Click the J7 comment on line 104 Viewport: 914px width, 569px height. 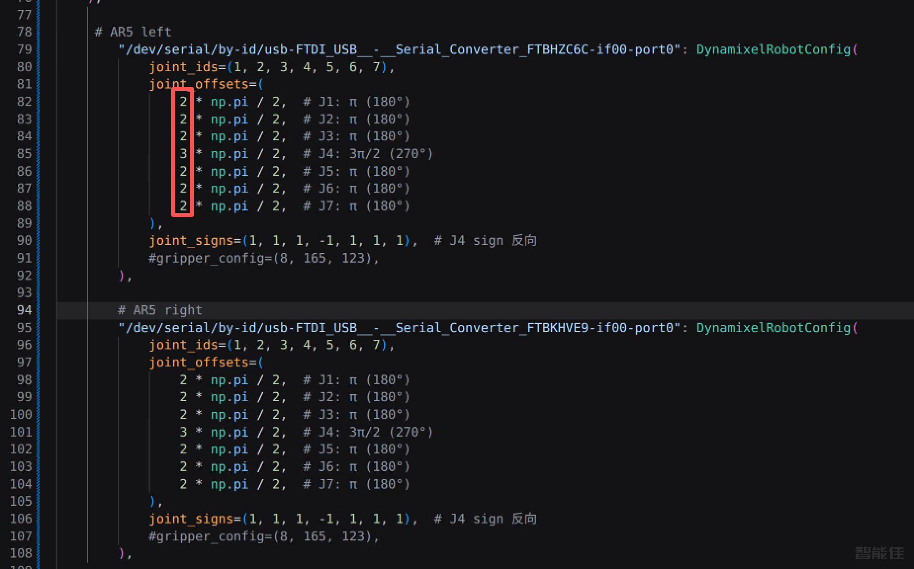[357, 484]
